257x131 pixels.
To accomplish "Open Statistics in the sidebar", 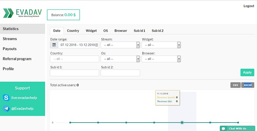I will (x=22, y=29).
